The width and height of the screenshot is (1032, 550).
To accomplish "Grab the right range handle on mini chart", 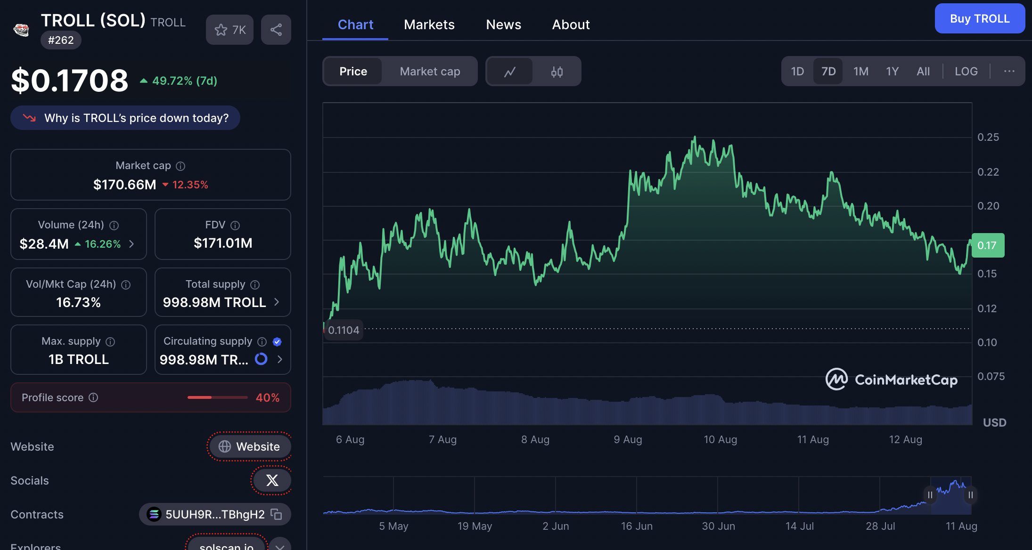I will 970,495.
